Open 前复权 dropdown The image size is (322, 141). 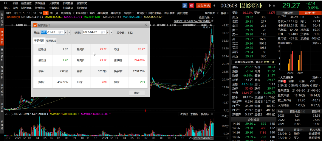point(142,13)
